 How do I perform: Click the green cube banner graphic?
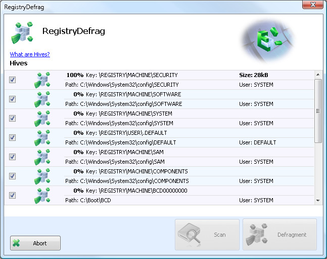coord(268,41)
